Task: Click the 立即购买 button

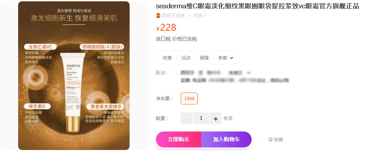Action: 179,139
